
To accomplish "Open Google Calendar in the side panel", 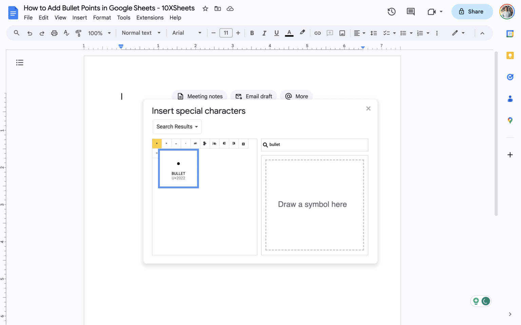I will pyautogui.click(x=510, y=34).
